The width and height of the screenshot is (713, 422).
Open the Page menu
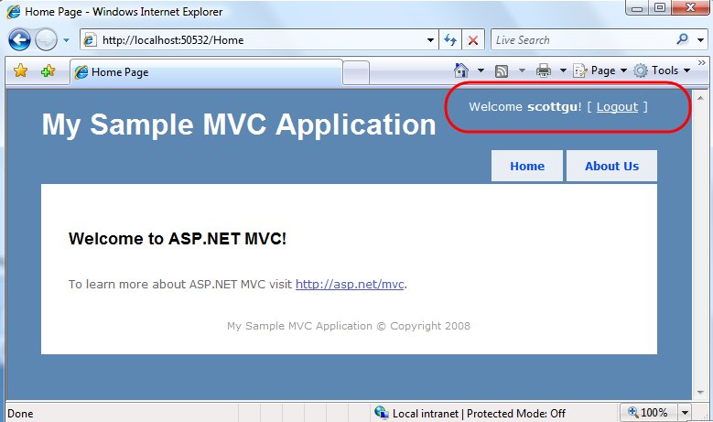click(x=600, y=70)
